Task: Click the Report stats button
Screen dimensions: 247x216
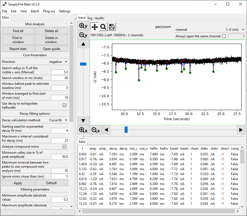Action: (x=18, y=49)
